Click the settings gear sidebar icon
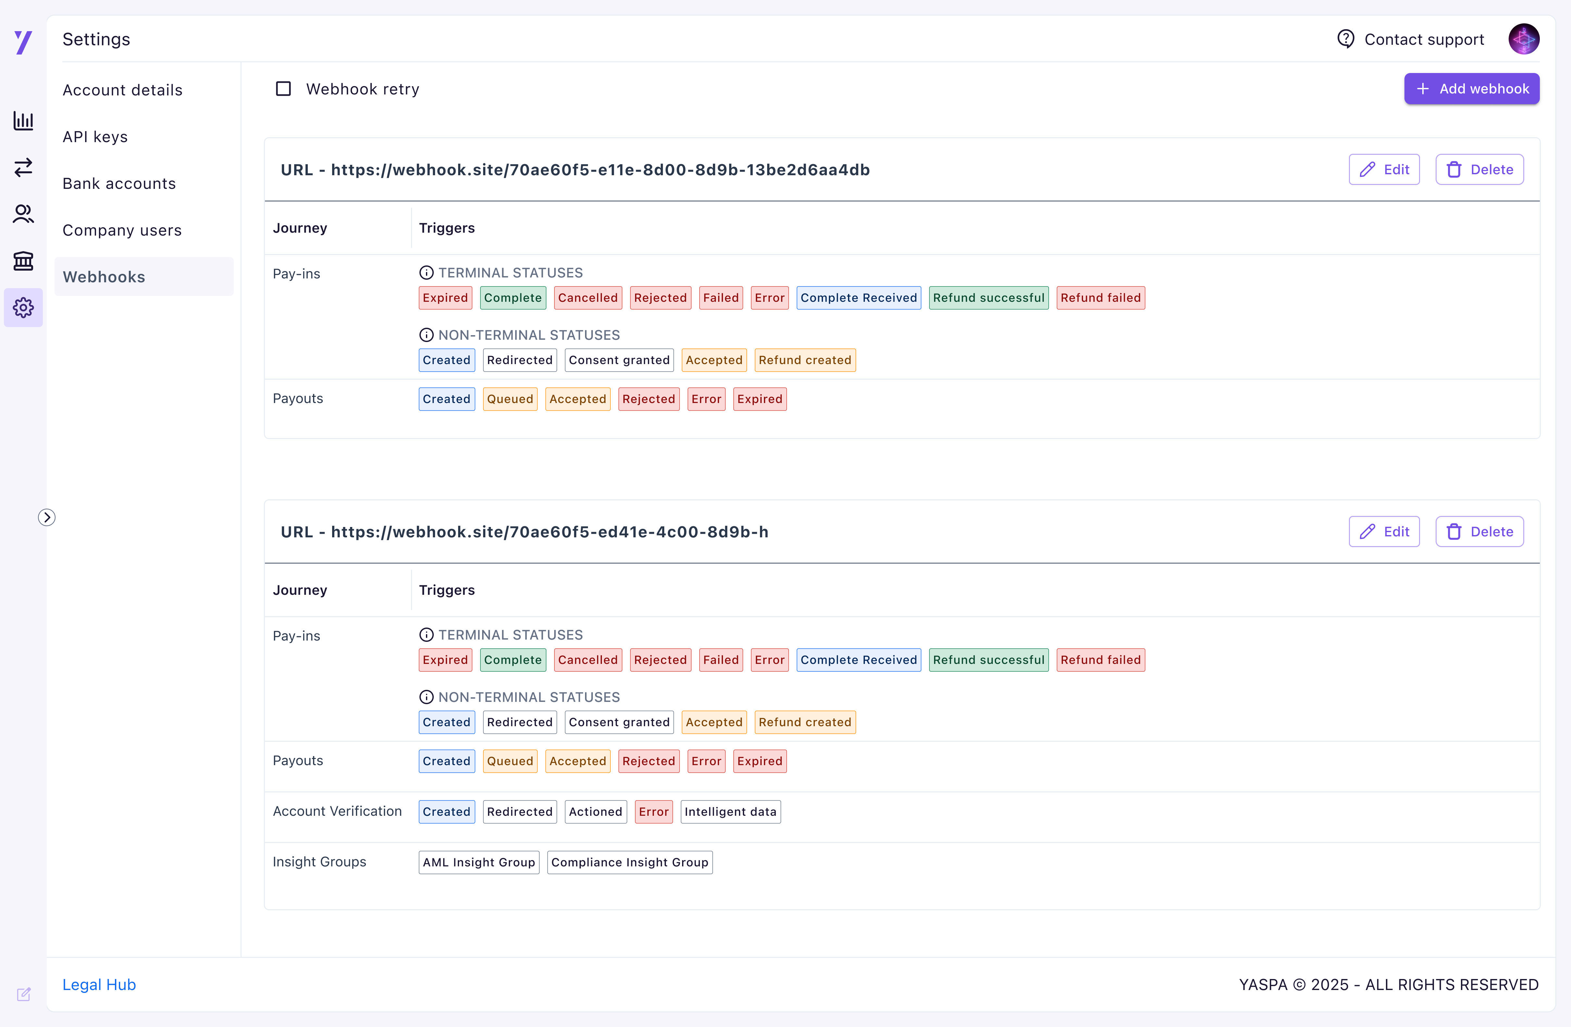This screenshot has width=1571, height=1027. 23,307
